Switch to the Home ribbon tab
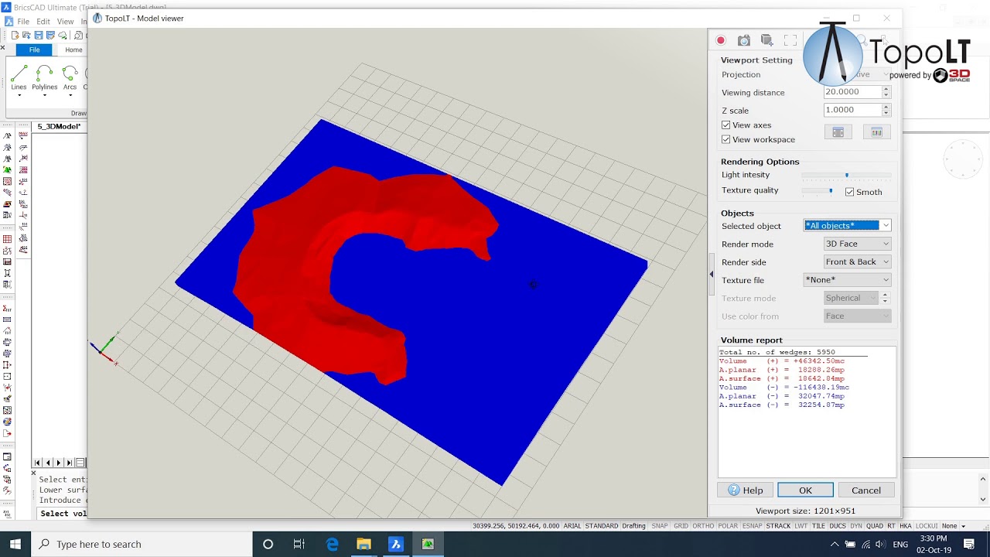Screen dimensions: 990x557 (73, 50)
